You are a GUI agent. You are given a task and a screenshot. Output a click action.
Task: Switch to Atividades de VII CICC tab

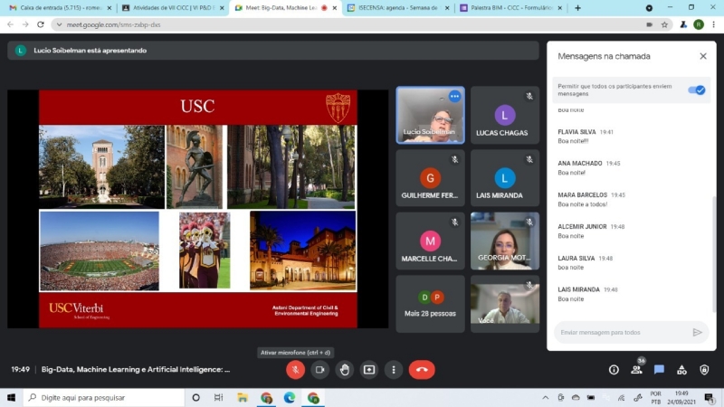[172, 8]
